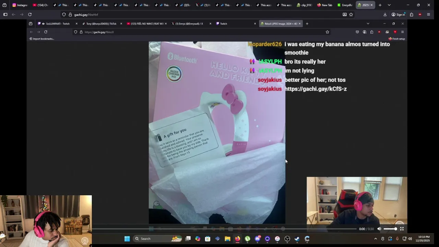This screenshot has width=439, height=247.
Task: Bookmark fblozX image with inner star icon
Action: (327, 32)
